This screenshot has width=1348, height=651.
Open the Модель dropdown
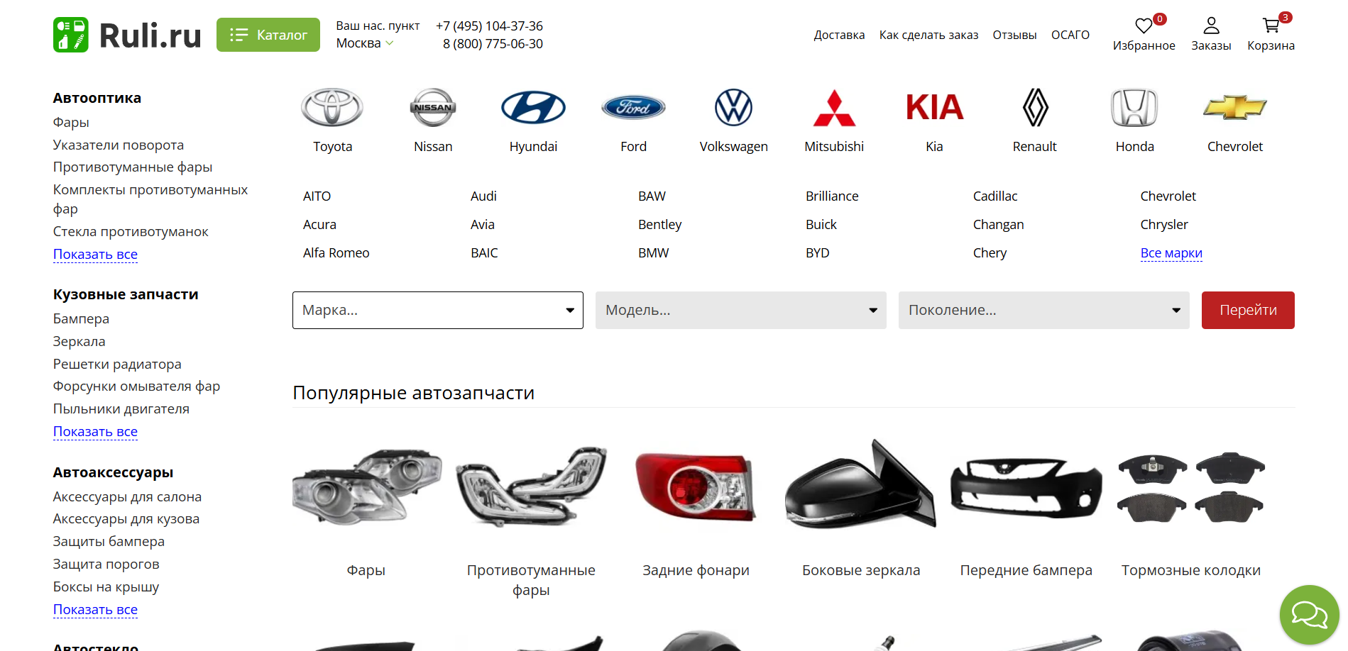(x=741, y=310)
